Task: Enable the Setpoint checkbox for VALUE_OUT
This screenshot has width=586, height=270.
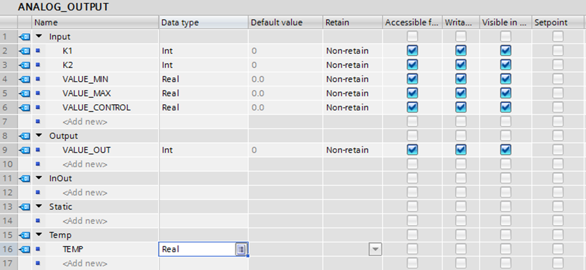Action: point(557,150)
